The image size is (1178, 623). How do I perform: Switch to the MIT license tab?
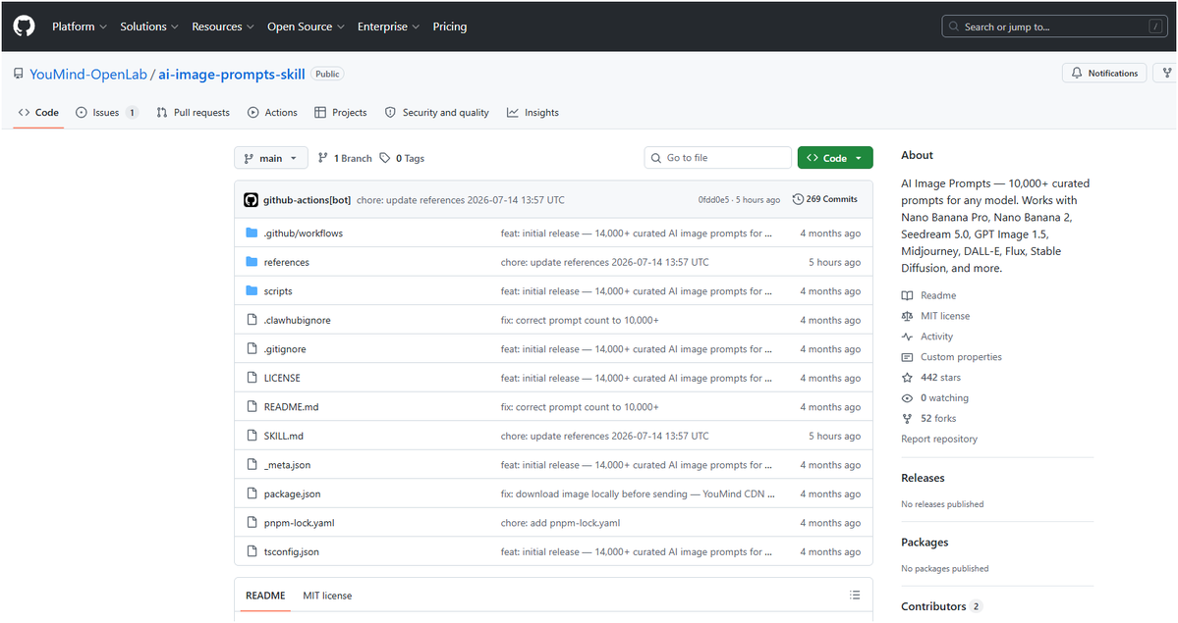click(x=327, y=596)
